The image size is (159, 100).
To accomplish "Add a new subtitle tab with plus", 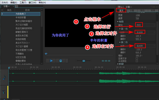I will point(17,6).
